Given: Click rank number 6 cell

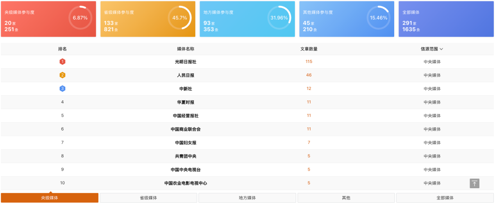Looking at the screenshot, I should point(63,129).
